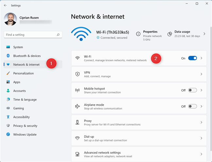Click the Apps icon in sidebar
212x162 pixels.
coord(8,82)
